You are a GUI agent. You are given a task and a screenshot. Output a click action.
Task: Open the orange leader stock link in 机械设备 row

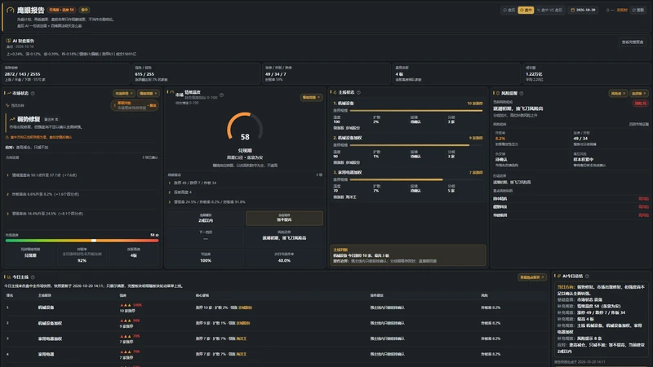pos(245,307)
